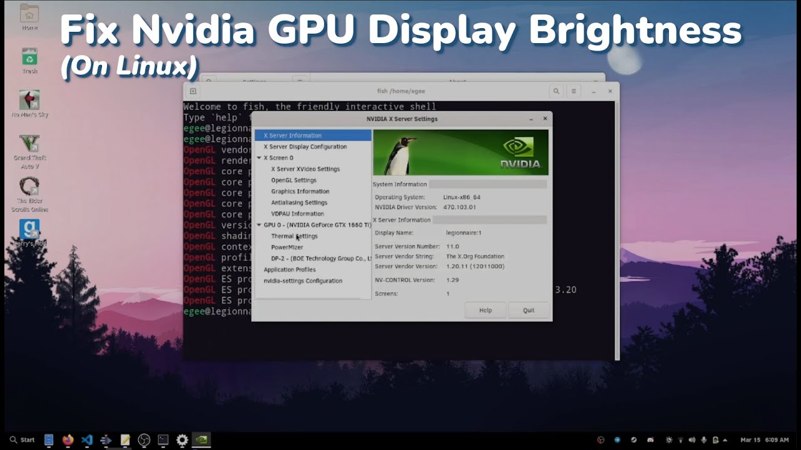Open search in the fish terminal header
This screenshot has width=801, height=450.
coord(556,91)
